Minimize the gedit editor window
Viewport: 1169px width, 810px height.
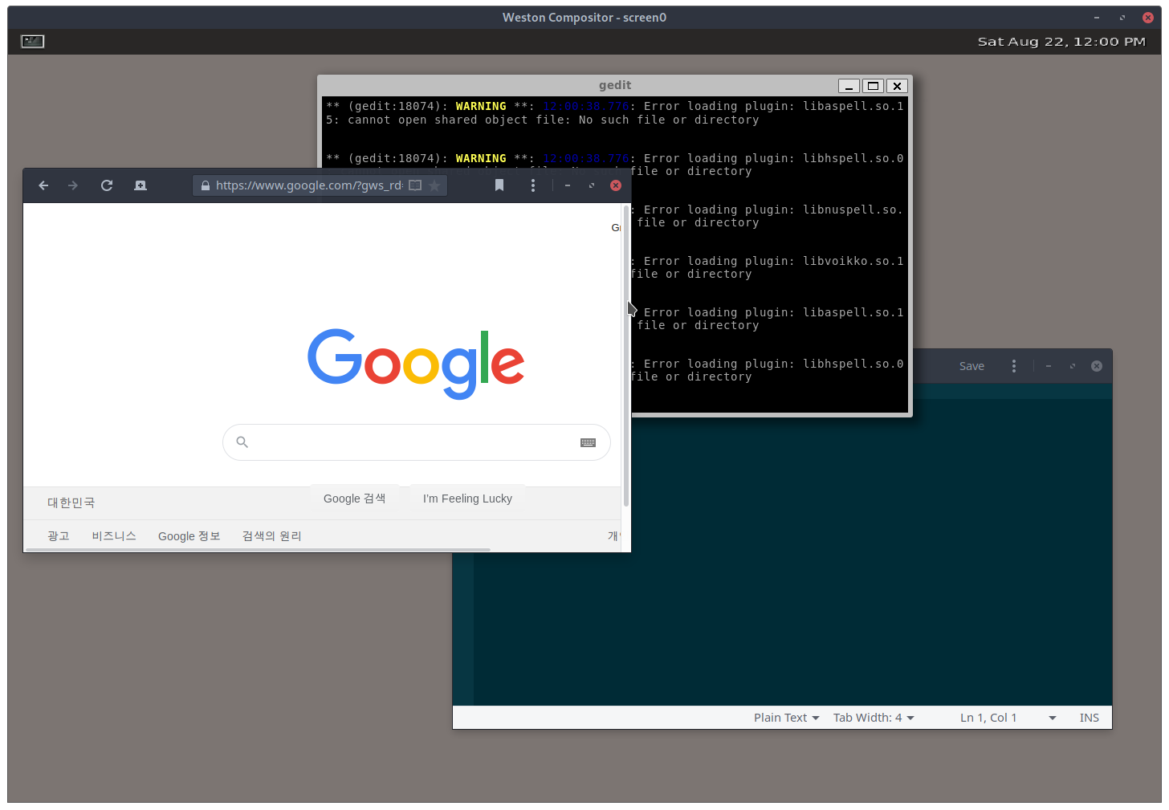1049,366
